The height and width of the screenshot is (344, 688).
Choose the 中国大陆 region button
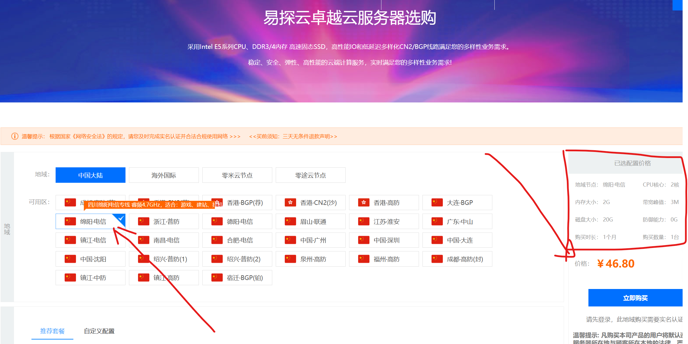[x=90, y=175]
